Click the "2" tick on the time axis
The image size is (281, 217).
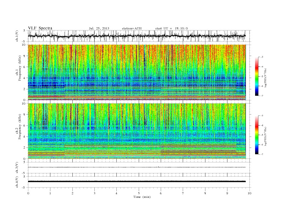coord(72,193)
